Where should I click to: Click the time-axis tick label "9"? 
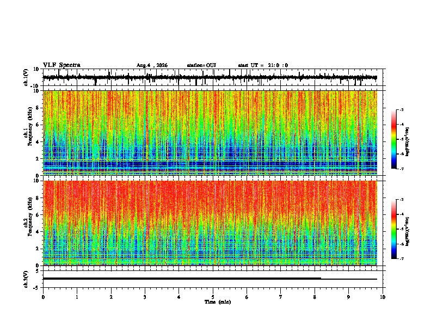pyautogui.click(x=348, y=297)
